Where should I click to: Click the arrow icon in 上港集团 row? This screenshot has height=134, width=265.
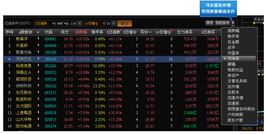pos(38,112)
